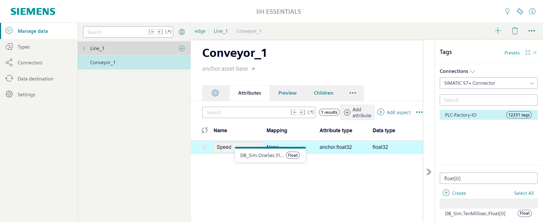The image size is (543, 222).
Task: Switch to Preview tab
Action: (287, 93)
